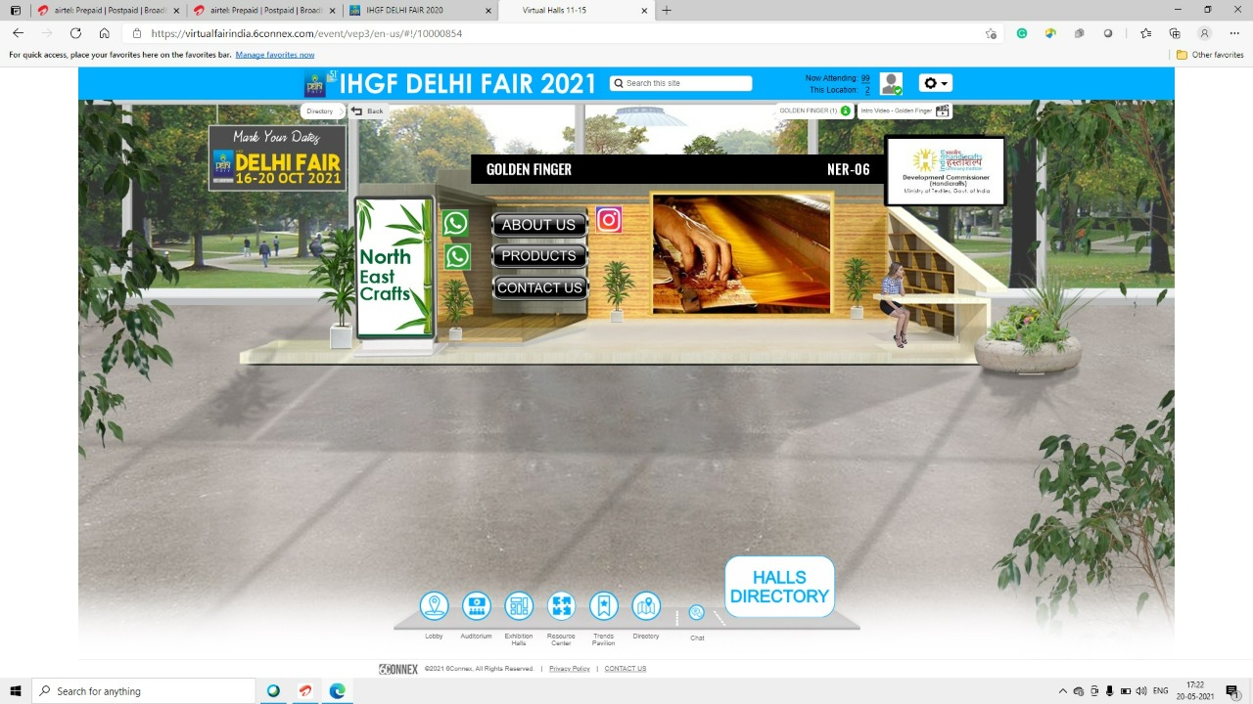The height and width of the screenshot is (704, 1253).
Task: Open browser profile icon
Action: pyautogui.click(x=1205, y=33)
